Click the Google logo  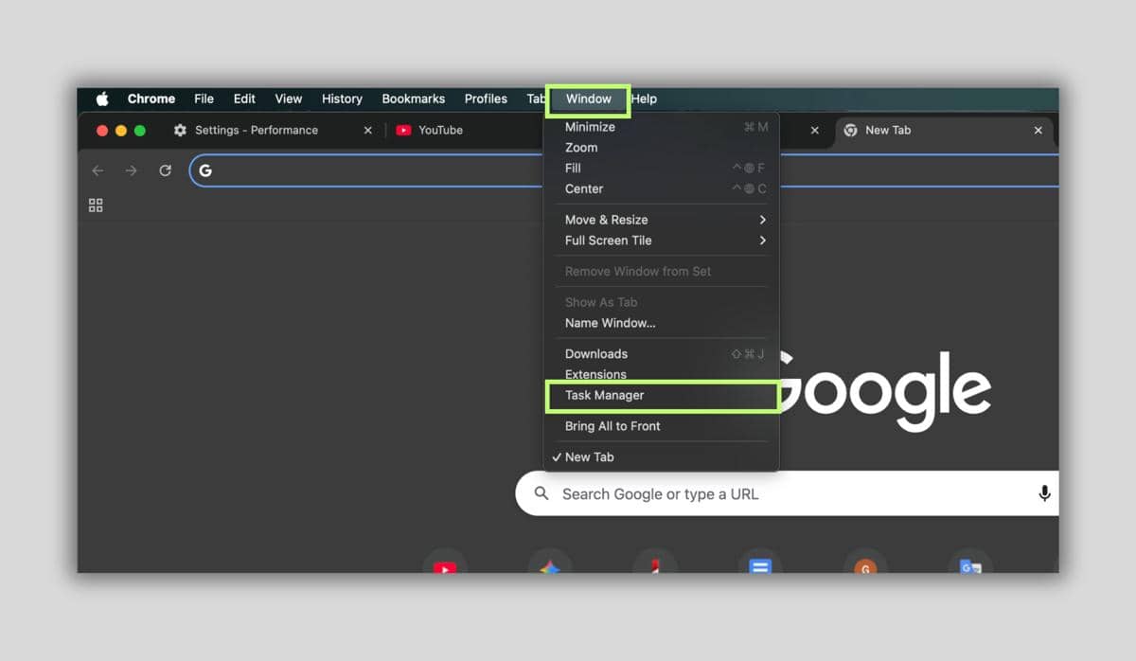point(885,390)
